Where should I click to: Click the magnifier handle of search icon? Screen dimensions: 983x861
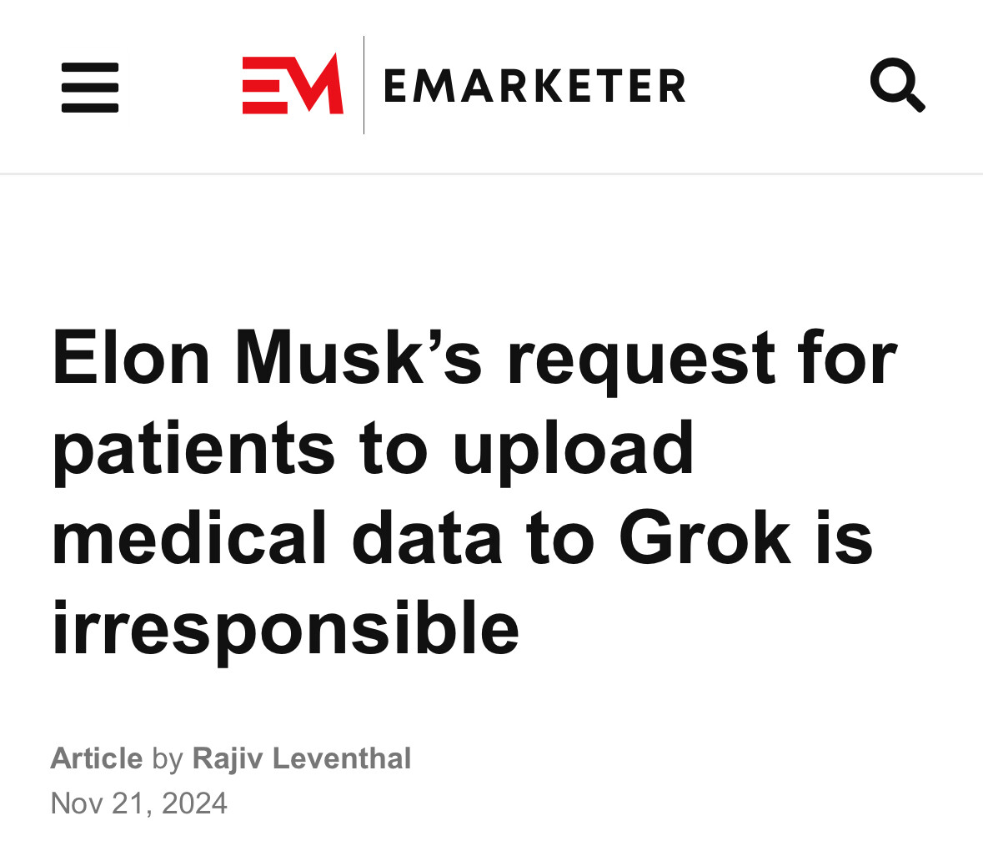[915, 102]
